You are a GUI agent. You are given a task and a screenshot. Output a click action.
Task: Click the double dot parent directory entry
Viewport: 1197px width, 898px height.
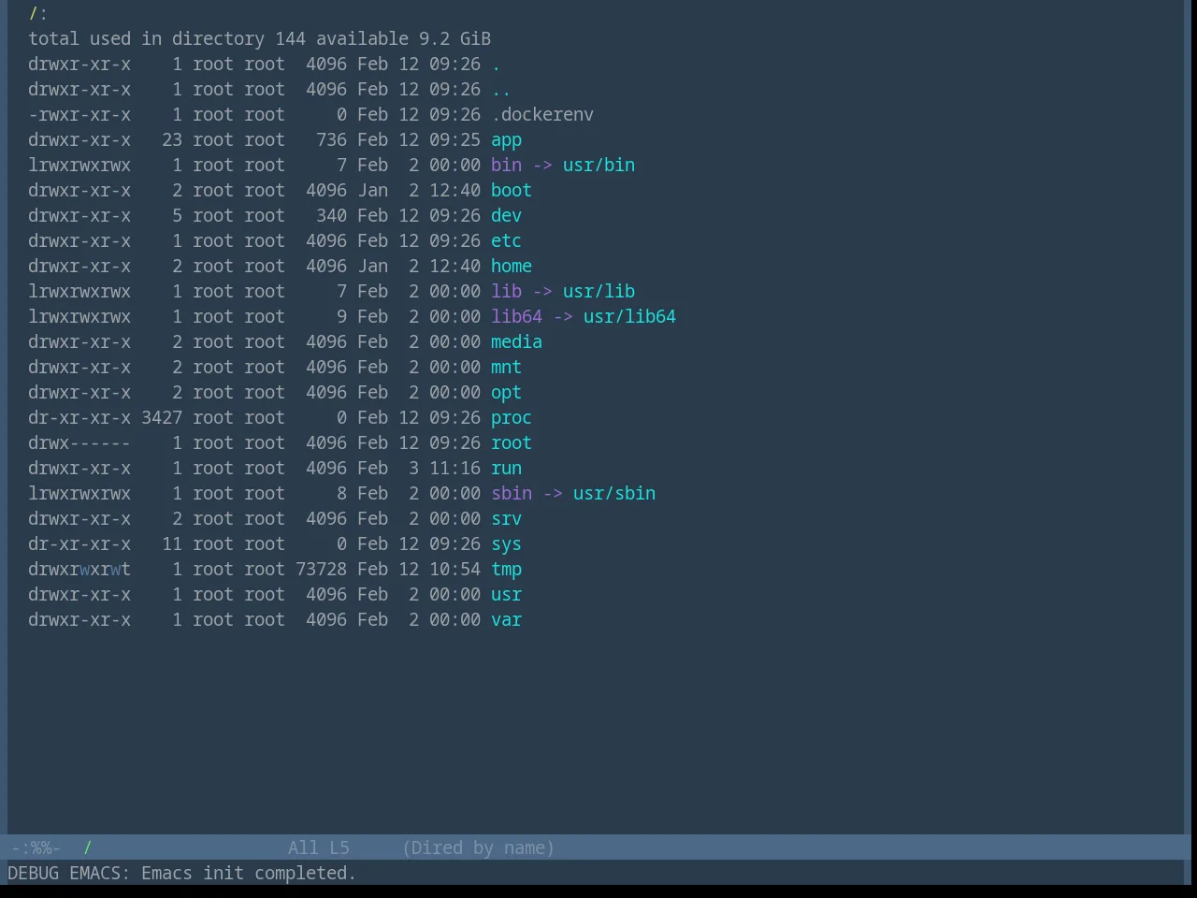click(x=501, y=90)
